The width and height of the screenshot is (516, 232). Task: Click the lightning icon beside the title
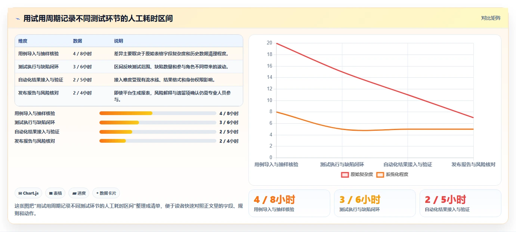coord(18,19)
